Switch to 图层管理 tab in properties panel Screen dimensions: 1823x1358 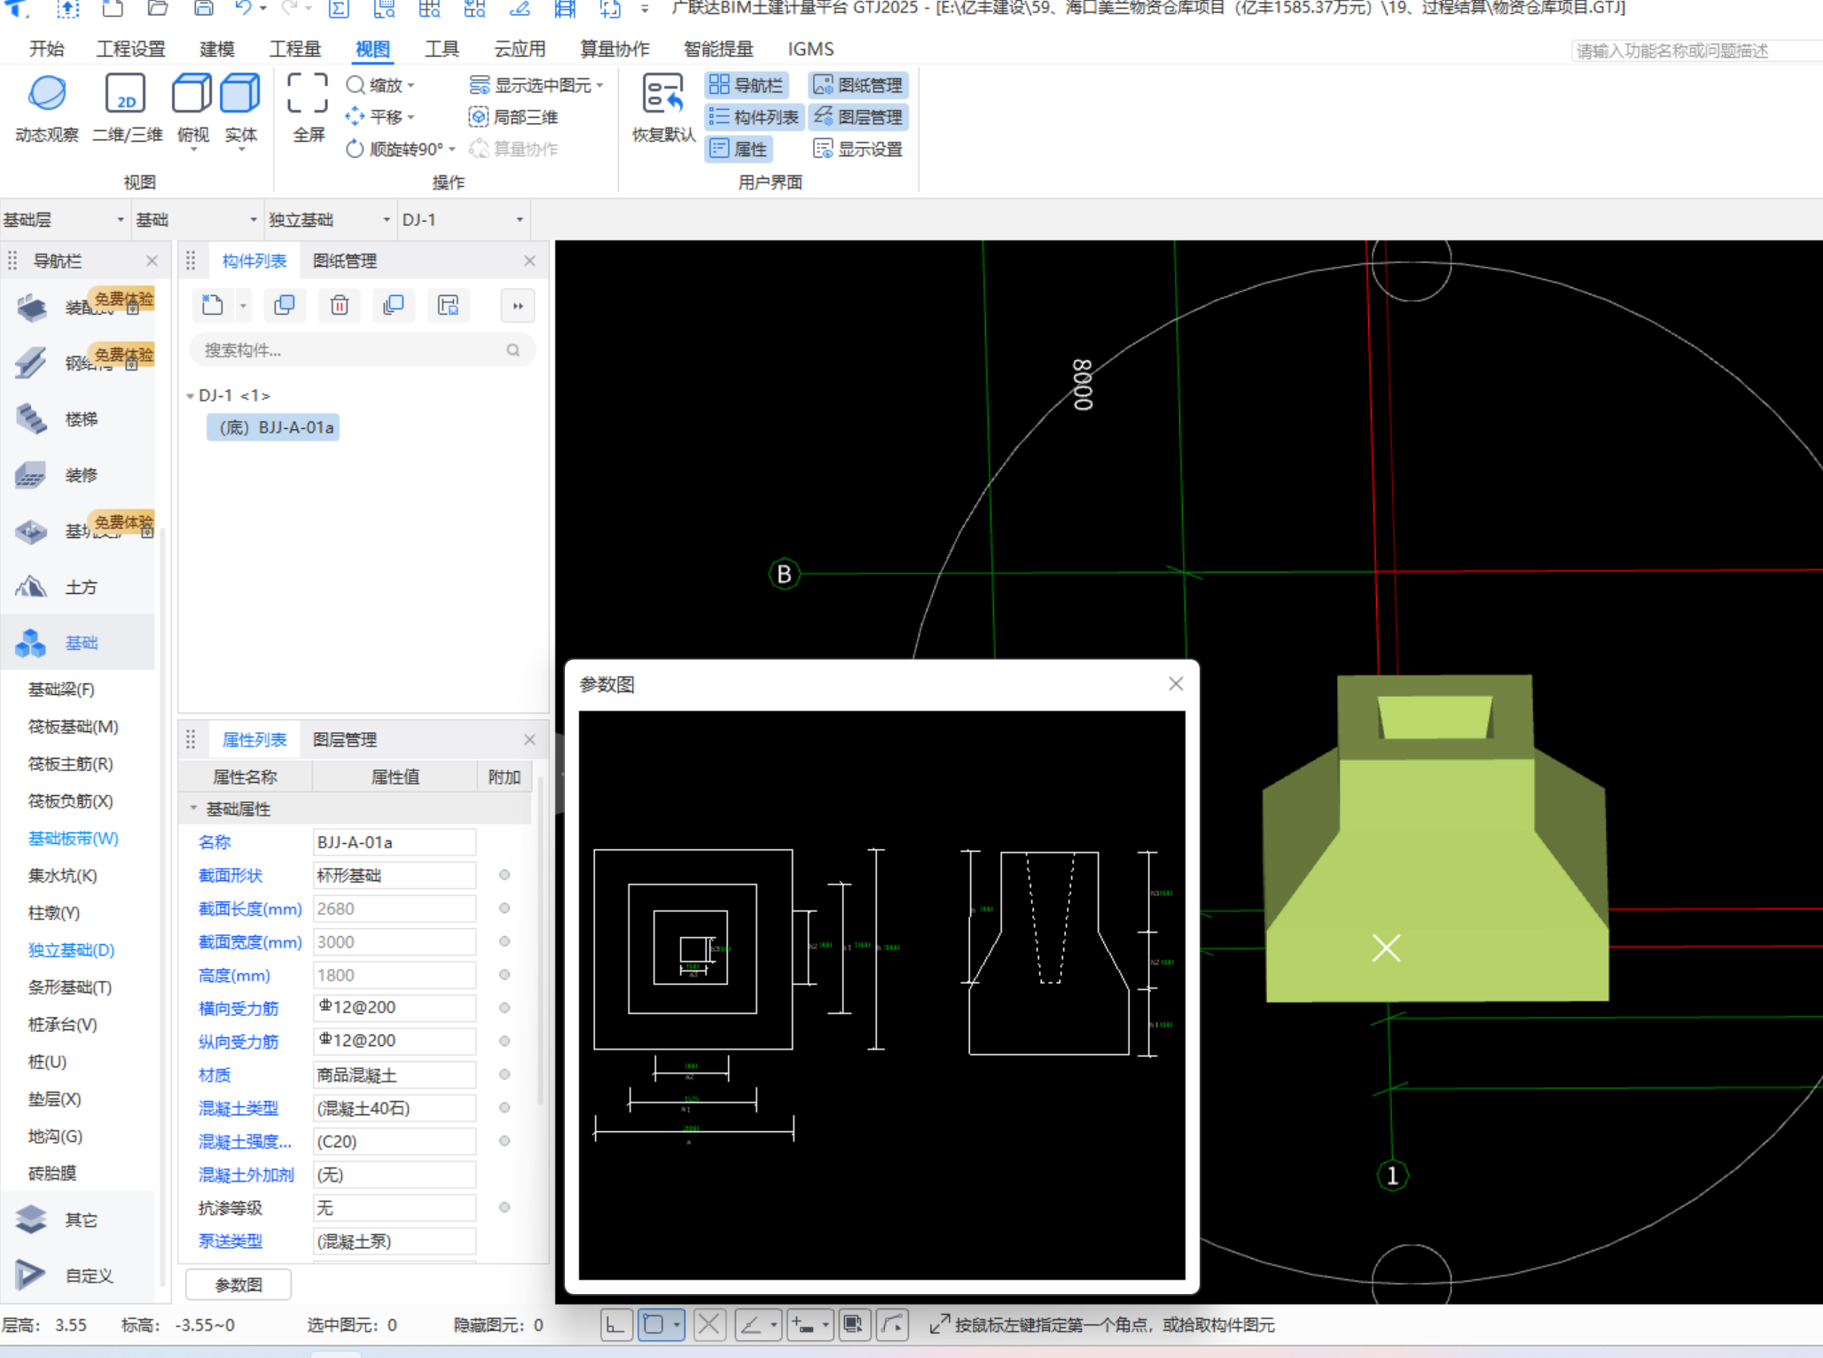[x=345, y=740]
